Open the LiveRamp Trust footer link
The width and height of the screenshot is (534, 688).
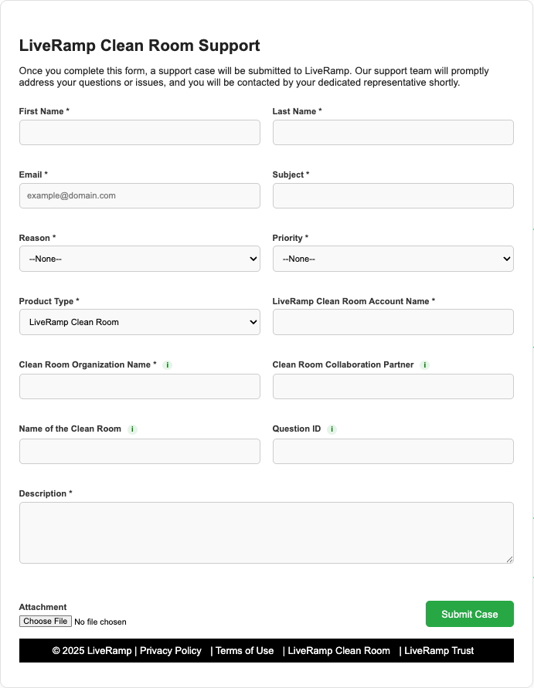click(439, 651)
